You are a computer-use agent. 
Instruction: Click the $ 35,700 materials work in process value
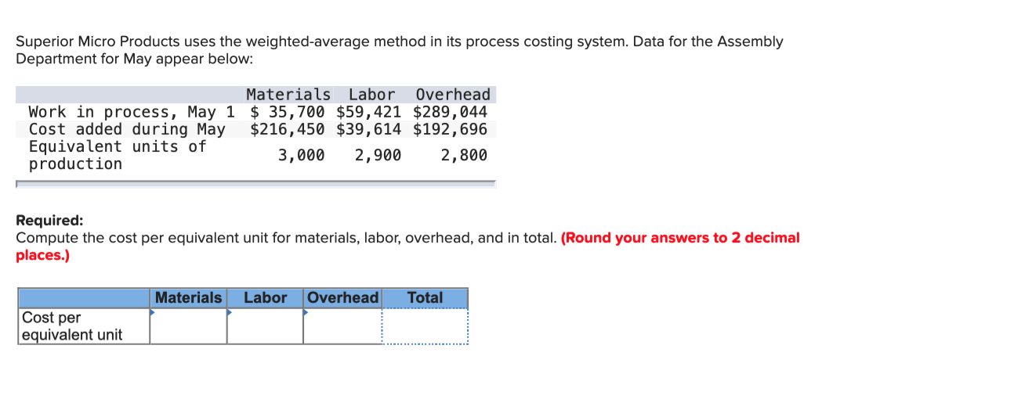[288, 112]
